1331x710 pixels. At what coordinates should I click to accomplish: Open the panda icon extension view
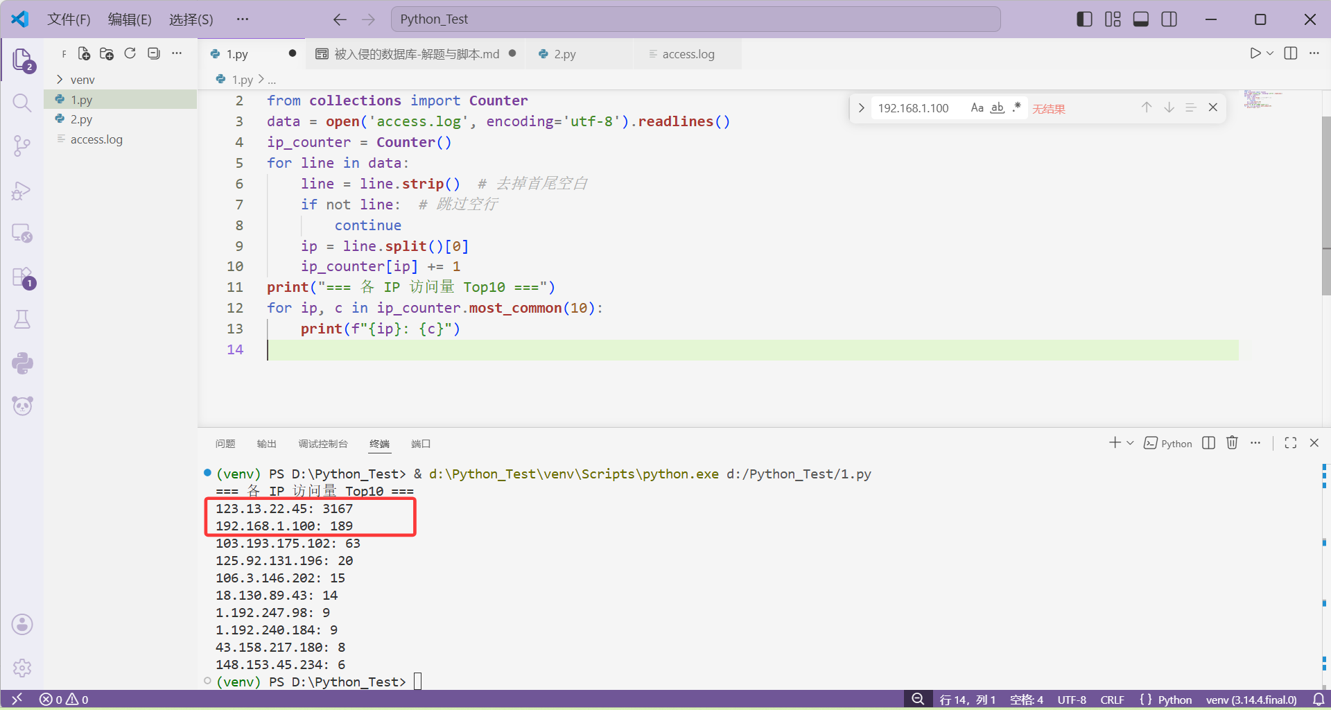coord(22,406)
